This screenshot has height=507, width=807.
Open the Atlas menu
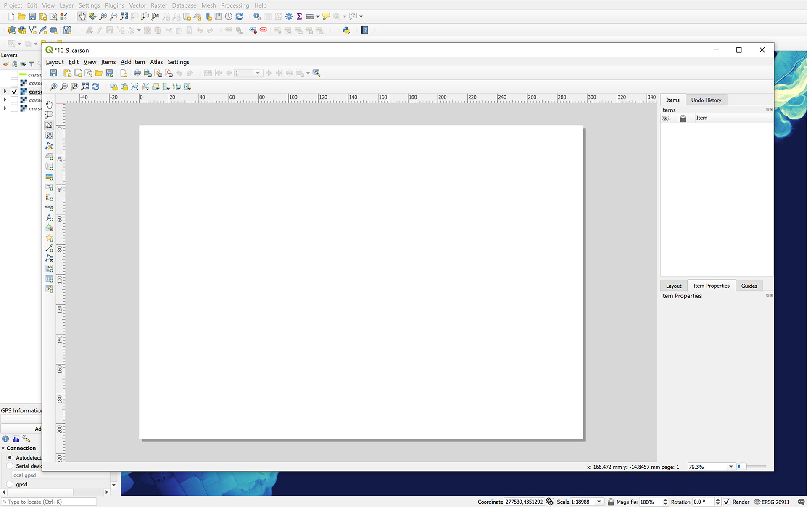point(156,62)
